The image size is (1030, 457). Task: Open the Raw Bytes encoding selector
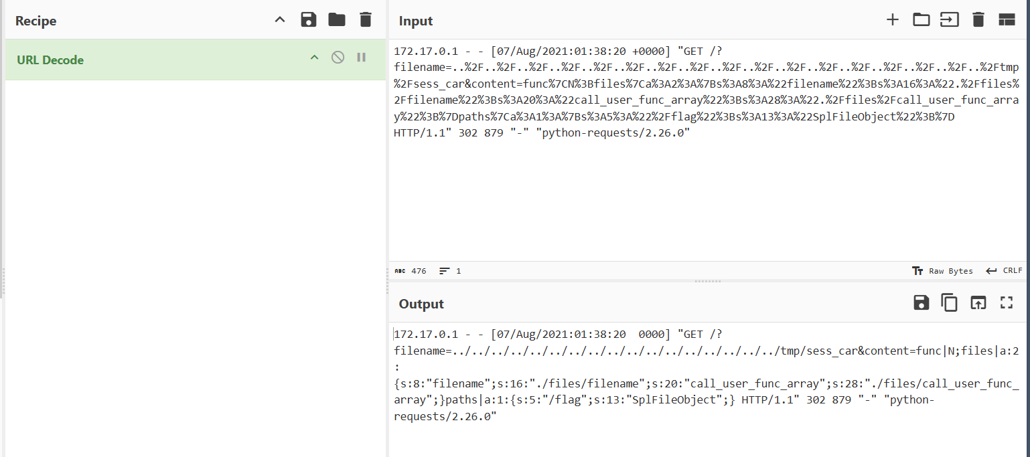pos(942,271)
